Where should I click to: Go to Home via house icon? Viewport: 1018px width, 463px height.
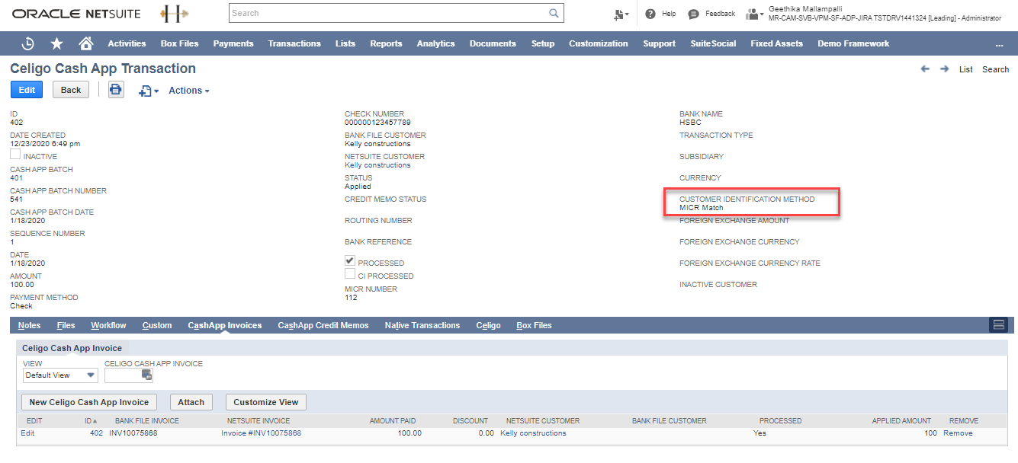tap(86, 43)
